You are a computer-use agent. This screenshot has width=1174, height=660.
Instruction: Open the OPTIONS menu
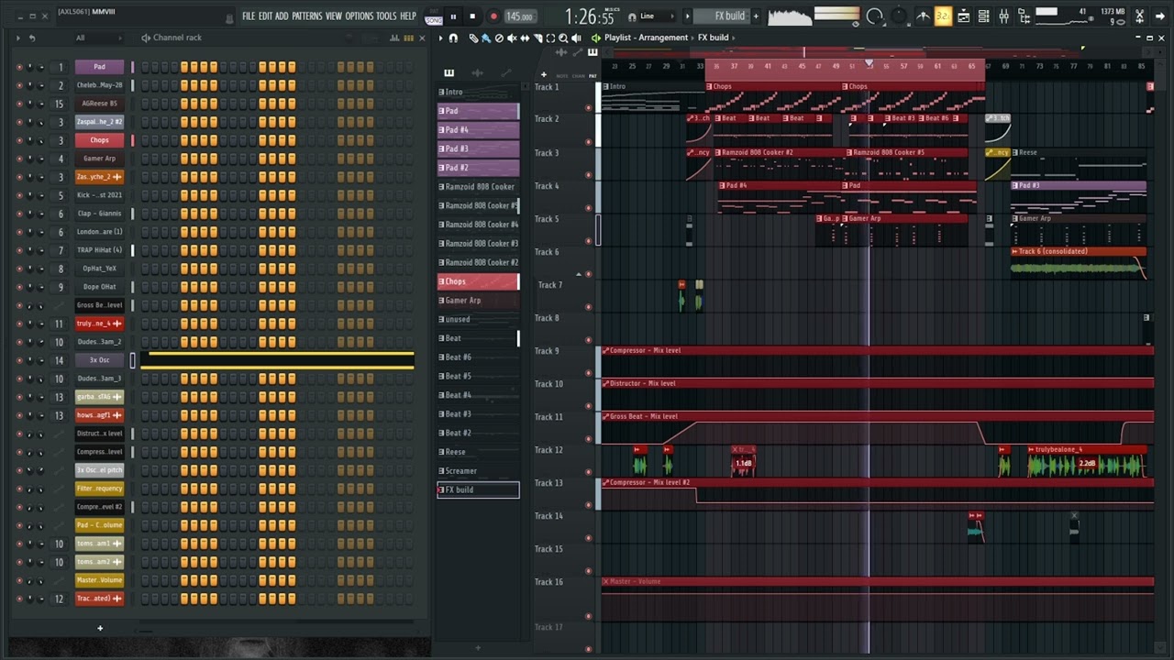(x=360, y=16)
